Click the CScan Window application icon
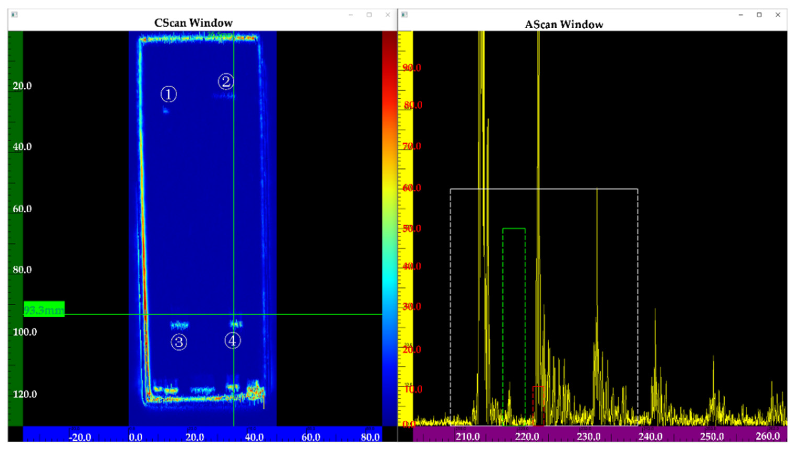The image size is (794, 450). coord(14,15)
